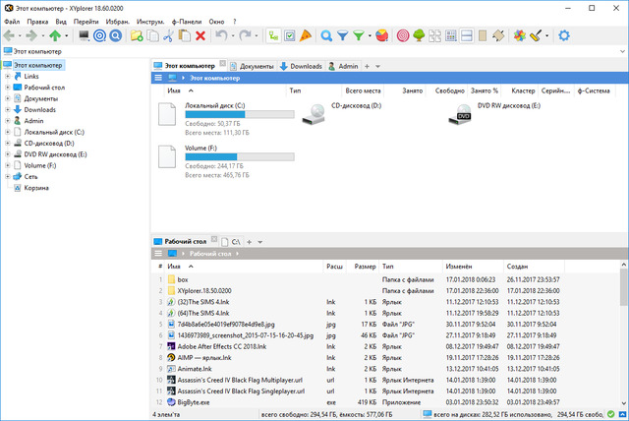Toggle the green tree Mini Tree icon
629x421 pixels.
(418, 35)
